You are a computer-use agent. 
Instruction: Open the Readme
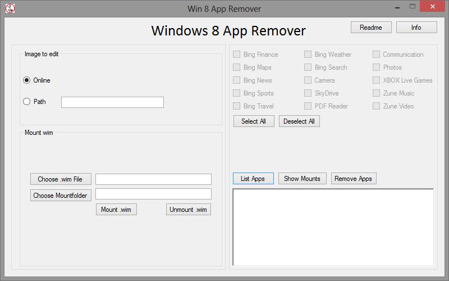coord(371,28)
